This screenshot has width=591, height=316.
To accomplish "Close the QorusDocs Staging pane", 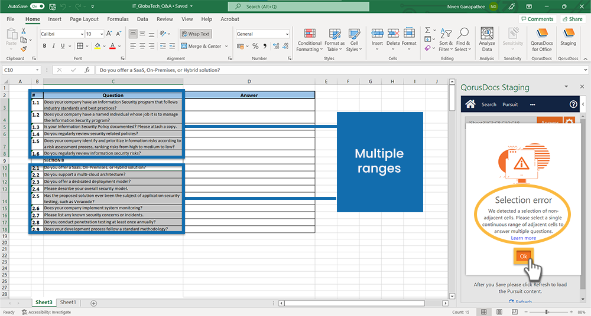I will click(x=582, y=87).
